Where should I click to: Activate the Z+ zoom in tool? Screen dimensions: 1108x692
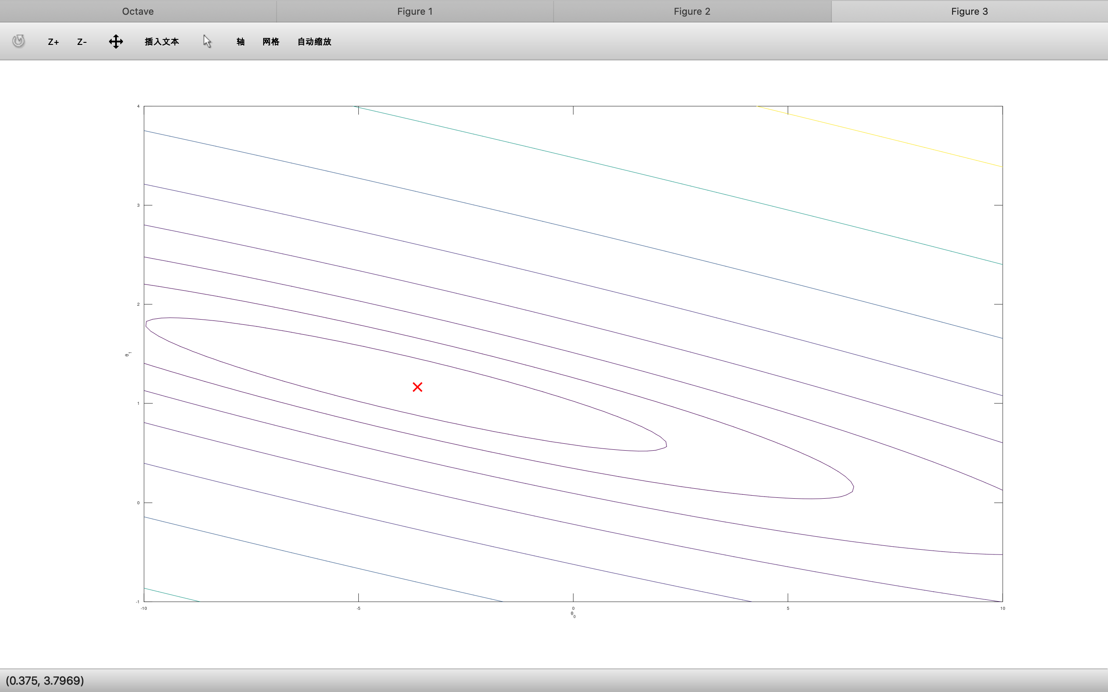(x=53, y=42)
